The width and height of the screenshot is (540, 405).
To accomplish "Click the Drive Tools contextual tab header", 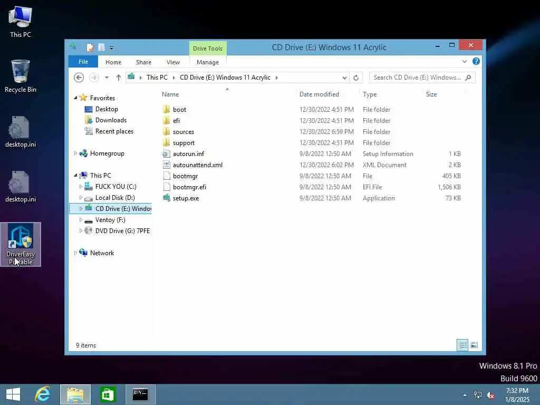I will click(208, 48).
